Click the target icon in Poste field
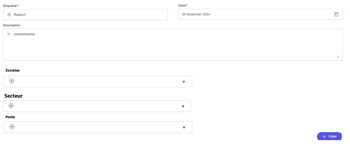The image size is (350, 150). [12, 127]
